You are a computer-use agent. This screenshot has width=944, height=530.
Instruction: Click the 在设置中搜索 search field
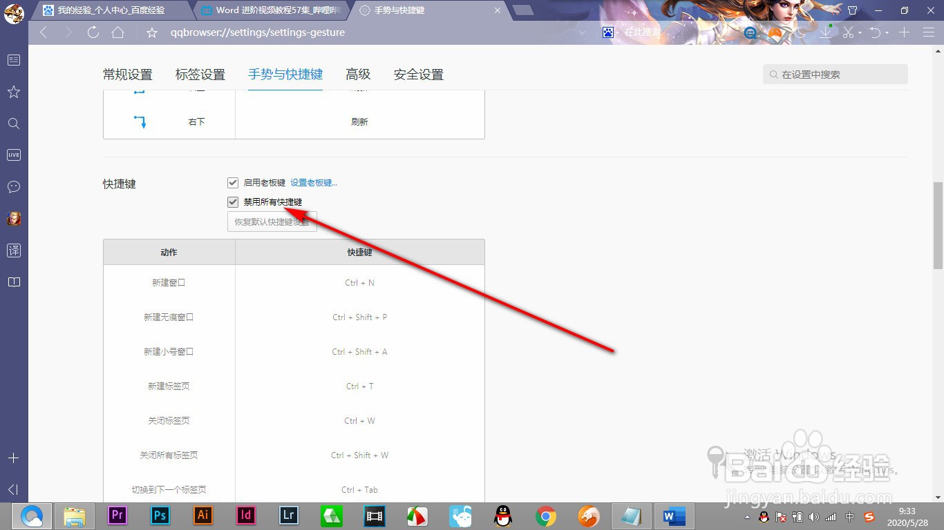pos(835,74)
